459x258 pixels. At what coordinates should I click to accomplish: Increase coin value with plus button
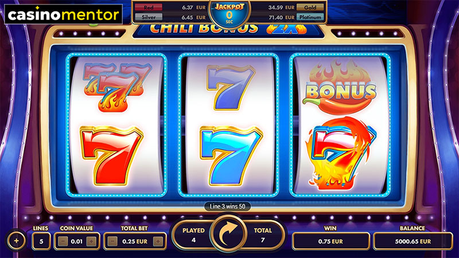(91, 241)
